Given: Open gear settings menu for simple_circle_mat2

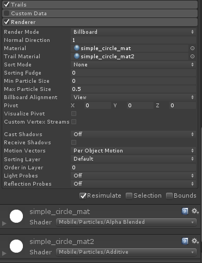Looking at the screenshot, I should 195,241.
